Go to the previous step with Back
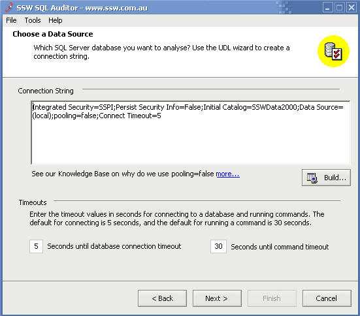The width and height of the screenshot is (360, 316). tap(162, 298)
